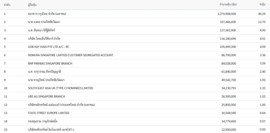Click share count 16,544,040
The image size is (270, 133).
229,113
